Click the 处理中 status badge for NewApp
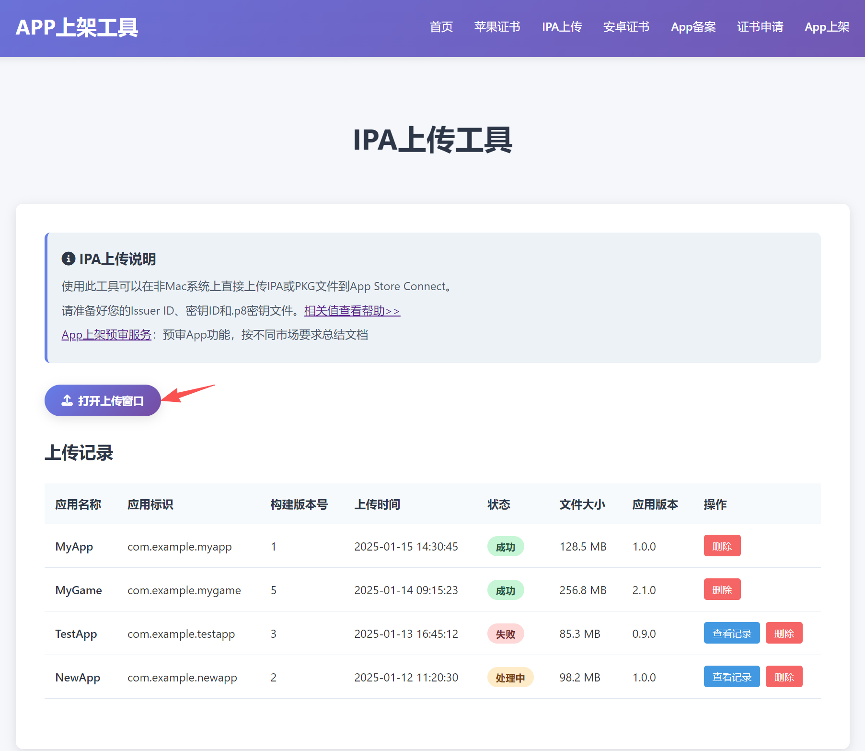The image size is (865, 751). (510, 678)
